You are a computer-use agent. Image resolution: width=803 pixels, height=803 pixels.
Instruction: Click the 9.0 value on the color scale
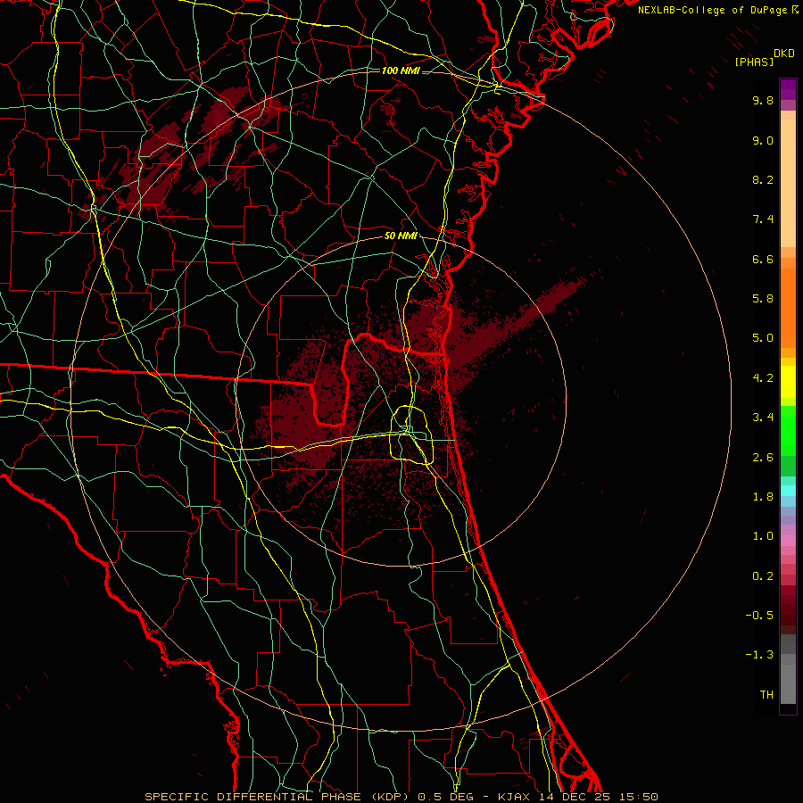point(763,140)
